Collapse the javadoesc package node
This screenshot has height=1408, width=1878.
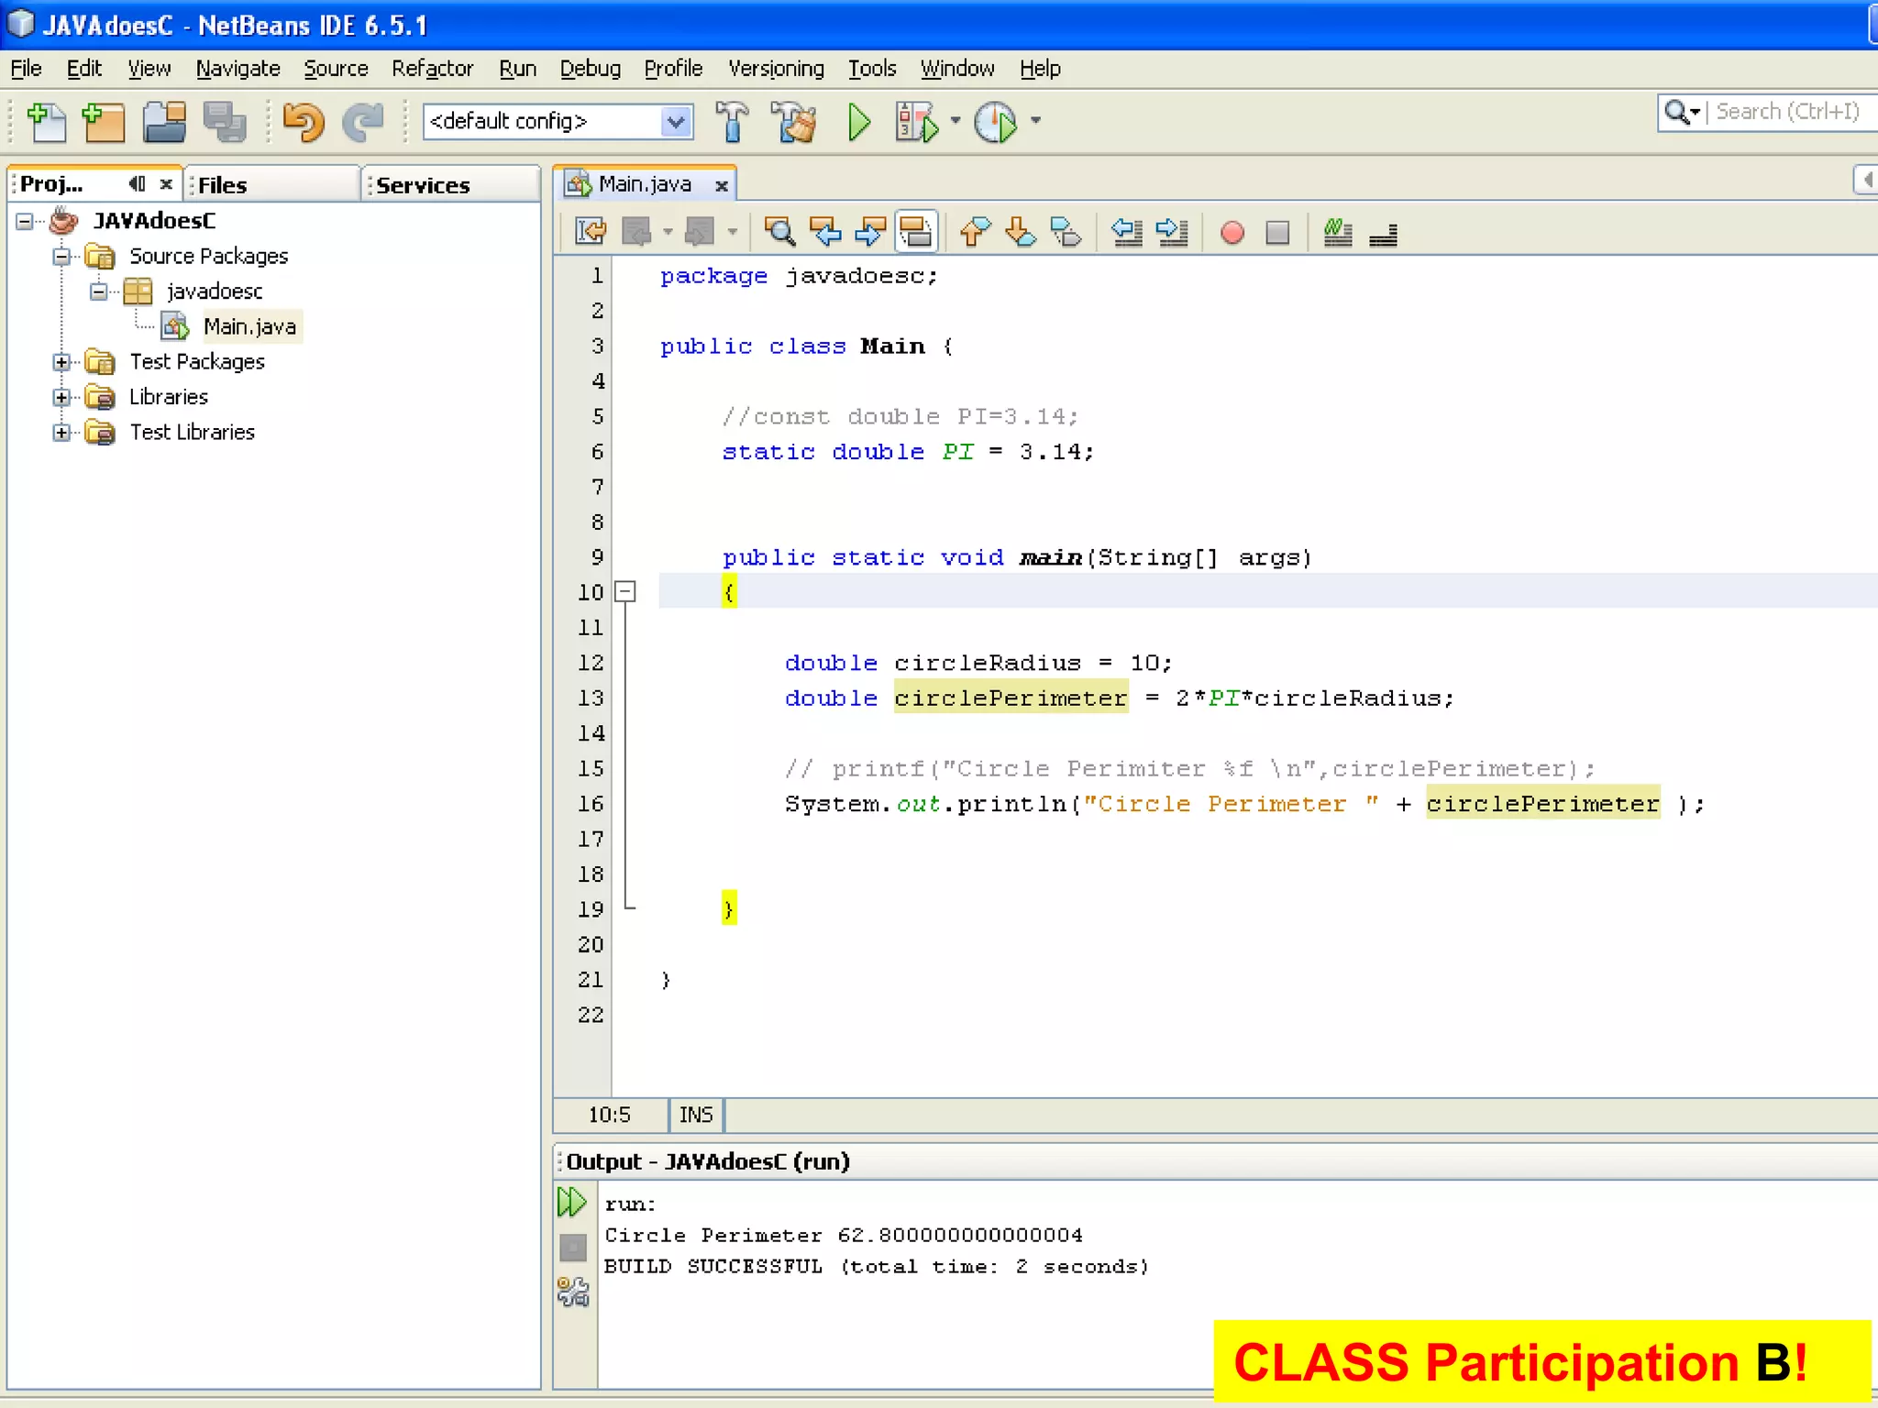99,291
